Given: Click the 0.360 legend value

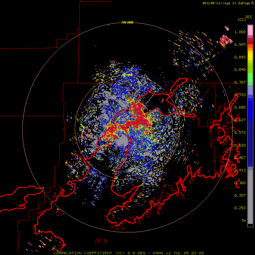Looking at the screenshot, I should click(x=240, y=183).
